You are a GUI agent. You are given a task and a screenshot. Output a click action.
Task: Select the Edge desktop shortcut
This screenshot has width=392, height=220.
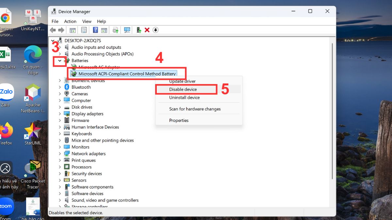(x=33, y=60)
